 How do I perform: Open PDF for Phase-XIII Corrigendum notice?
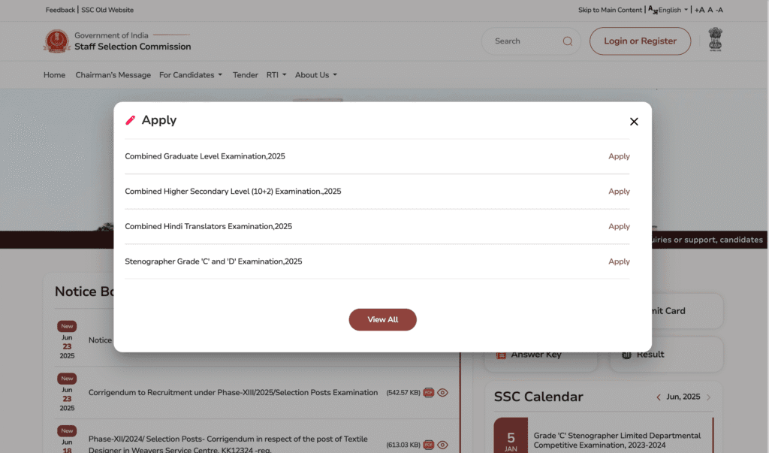pos(429,393)
